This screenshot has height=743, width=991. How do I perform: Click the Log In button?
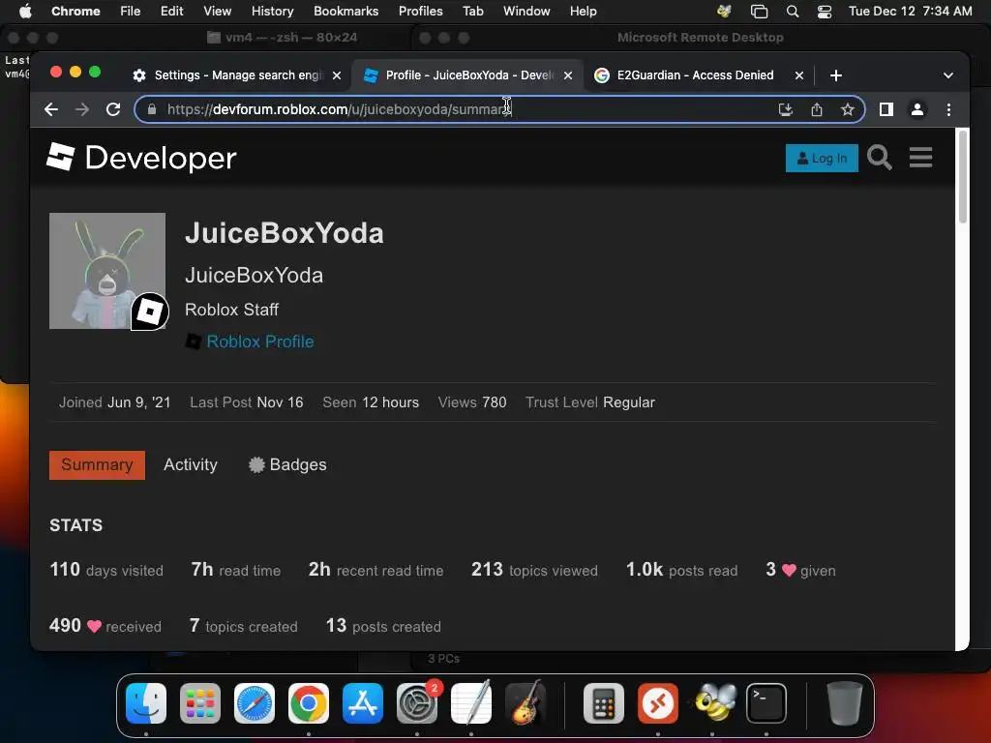point(822,158)
